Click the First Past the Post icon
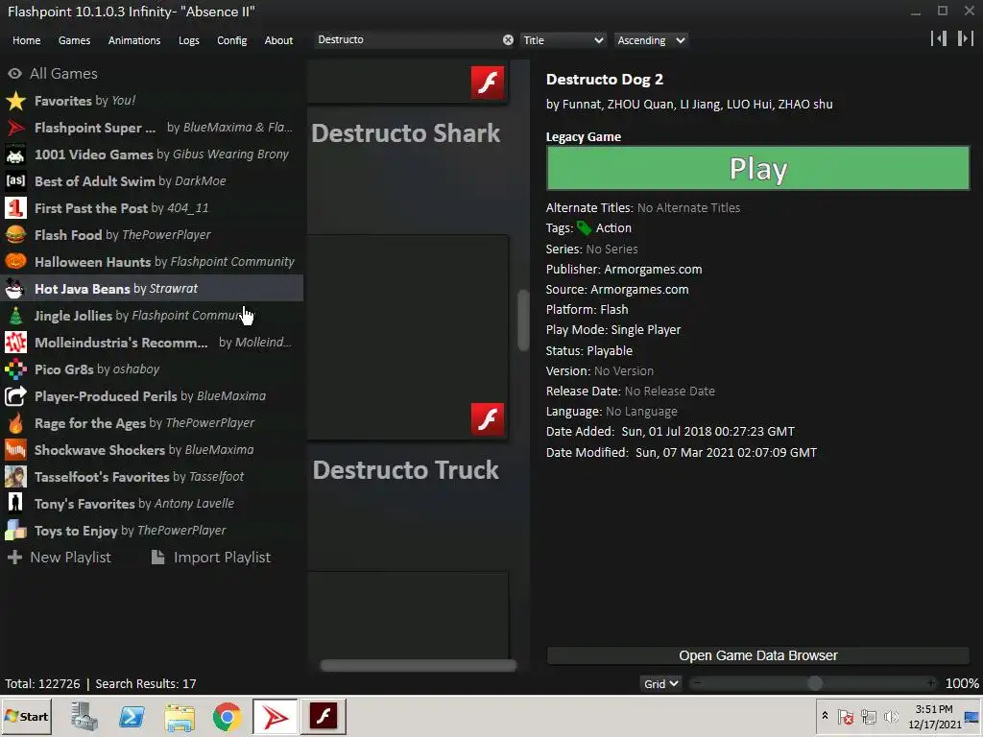Screen dimensions: 983x737 (15, 208)
